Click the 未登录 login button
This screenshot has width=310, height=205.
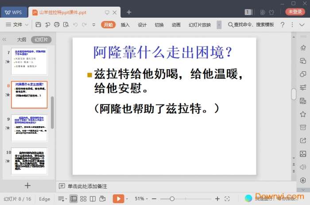tap(295, 12)
